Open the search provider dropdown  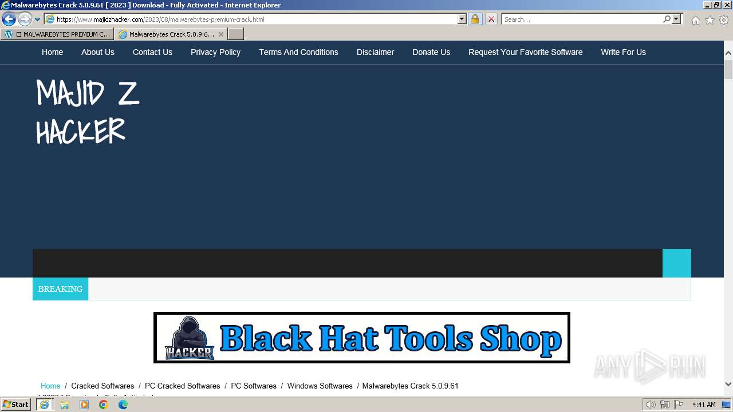(x=676, y=19)
